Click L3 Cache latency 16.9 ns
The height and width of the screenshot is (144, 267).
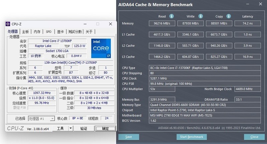248,57
